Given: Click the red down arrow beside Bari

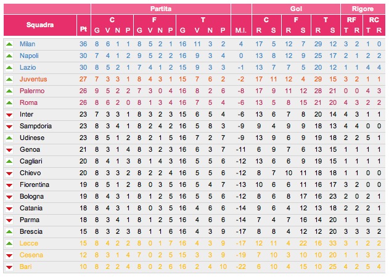Looking at the screenshot, I should pyautogui.click(x=9, y=267).
